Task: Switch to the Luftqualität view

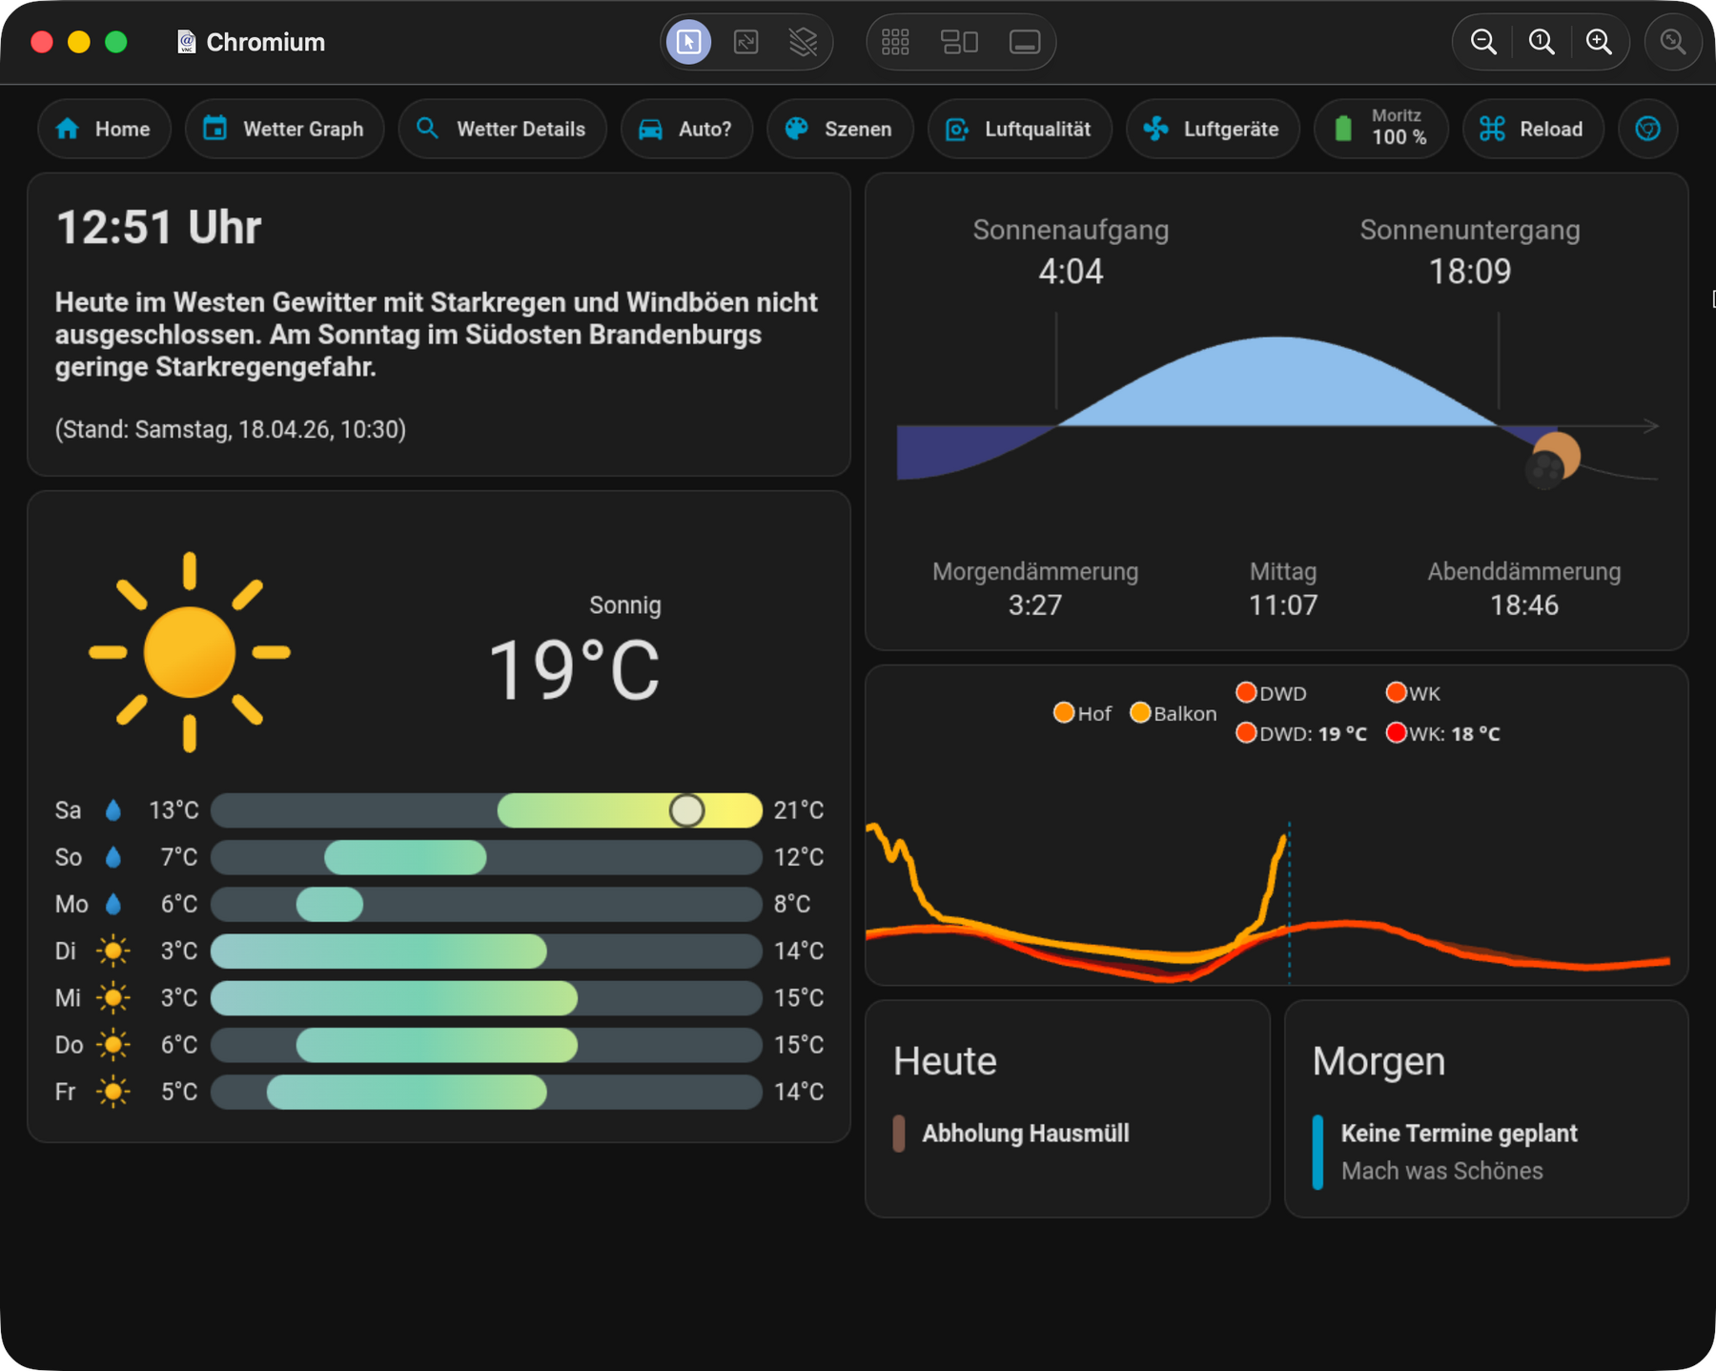Action: tap(1019, 129)
